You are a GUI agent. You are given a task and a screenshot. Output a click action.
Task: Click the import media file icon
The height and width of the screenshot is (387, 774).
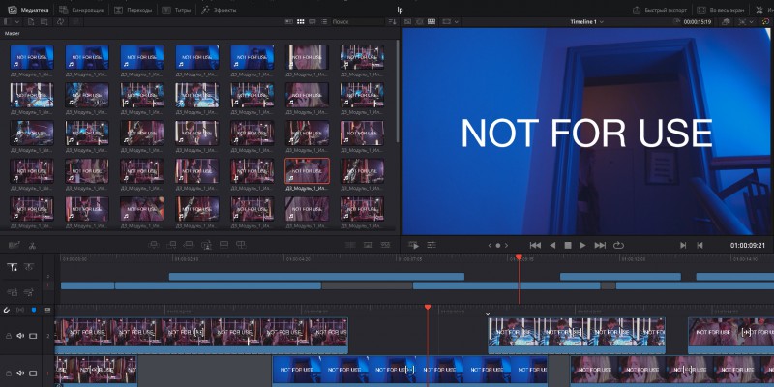[31, 21]
